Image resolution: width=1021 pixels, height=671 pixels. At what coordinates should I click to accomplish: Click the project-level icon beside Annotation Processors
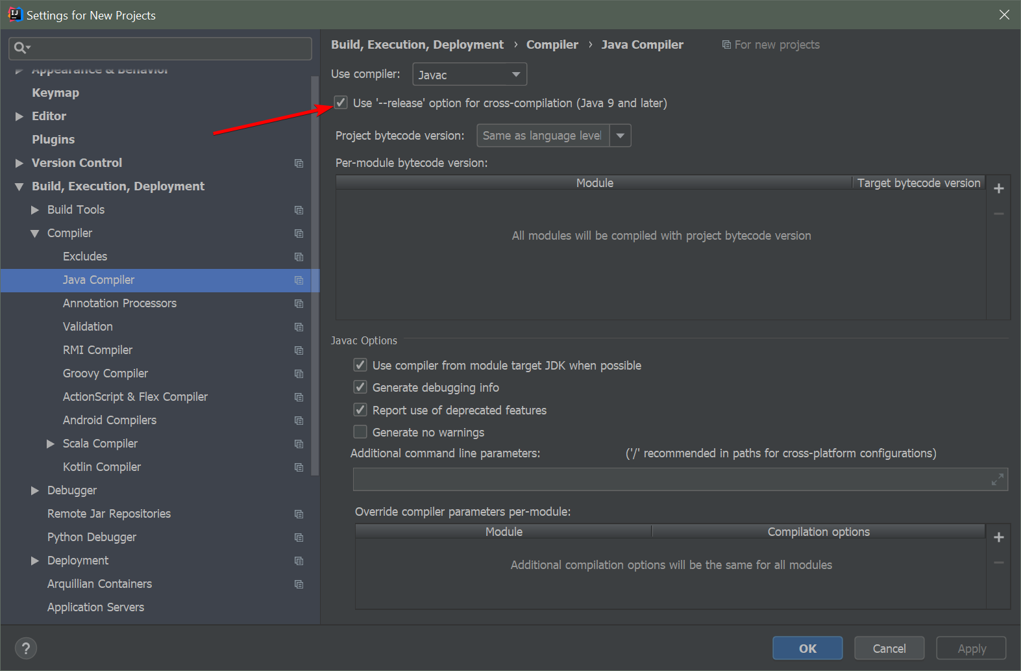tap(299, 303)
